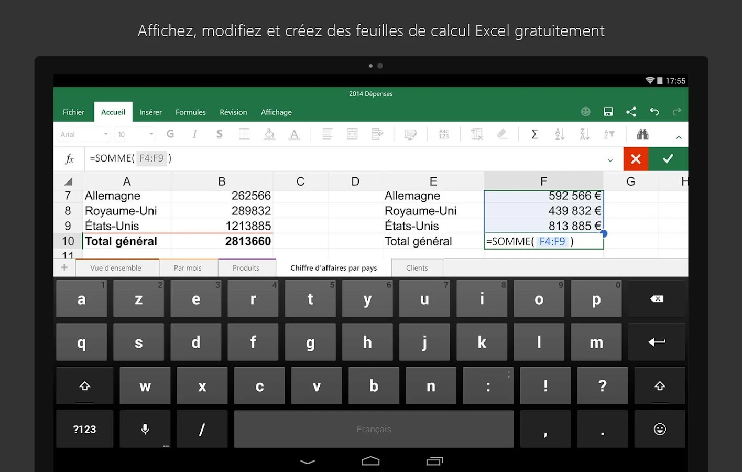Select the eraser clear tool
Screen dimensions: 742x472
pyautogui.click(x=502, y=134)
